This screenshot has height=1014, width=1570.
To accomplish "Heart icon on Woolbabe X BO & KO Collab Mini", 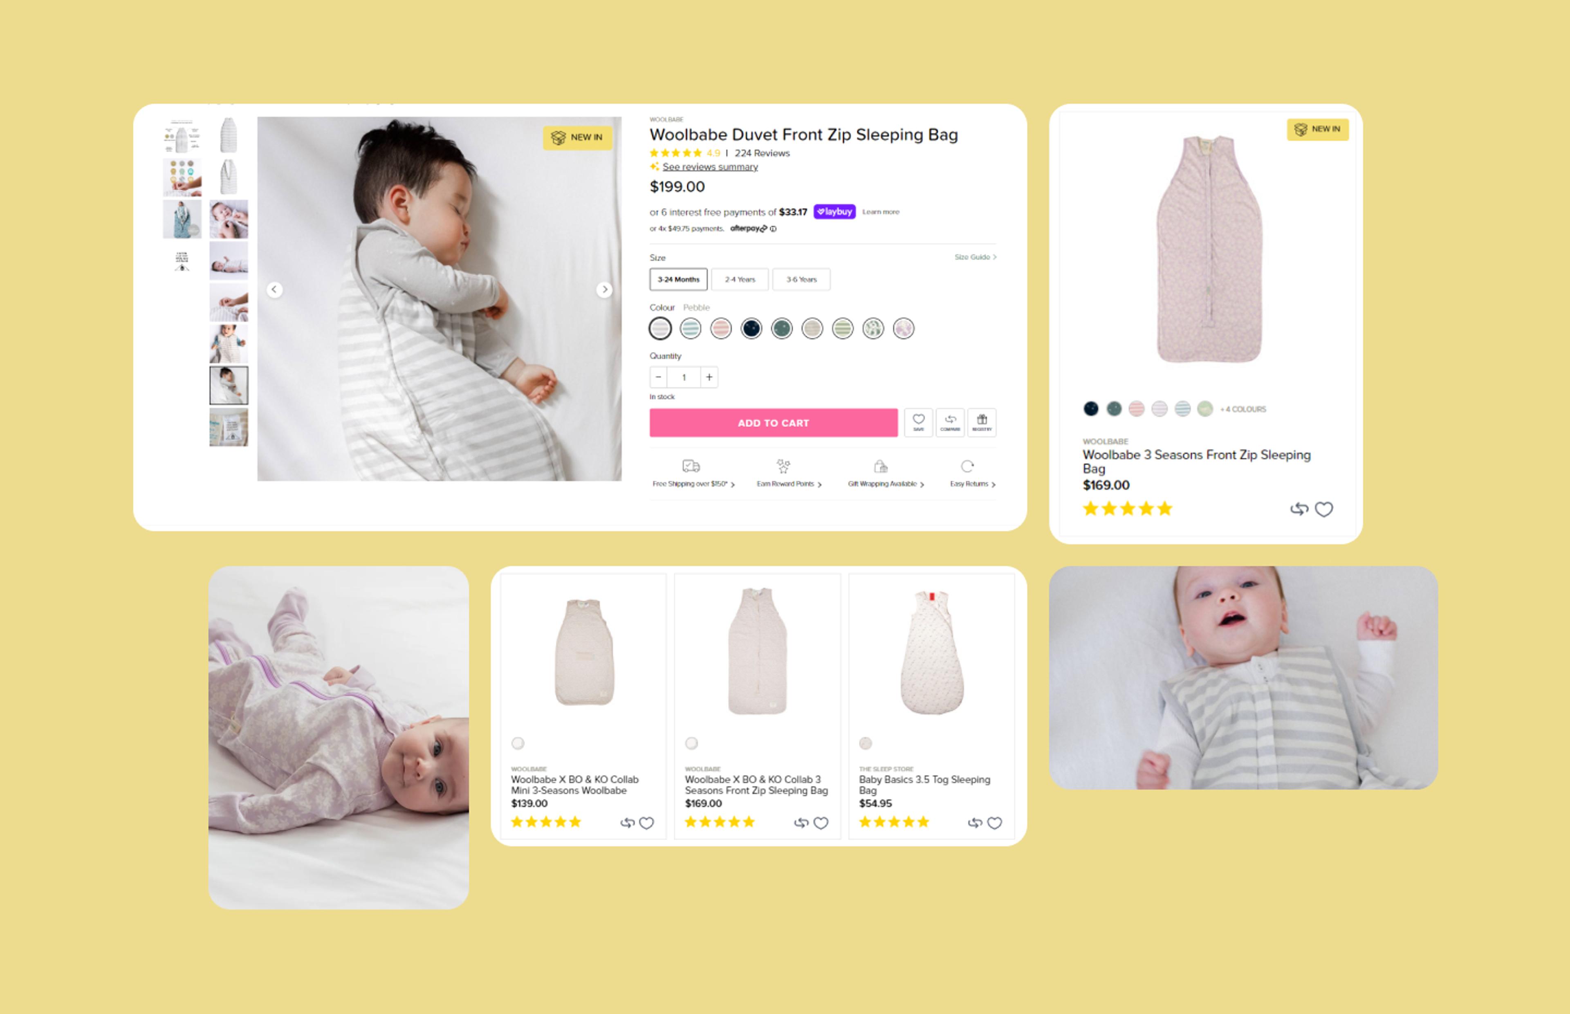I will point(646,822).
